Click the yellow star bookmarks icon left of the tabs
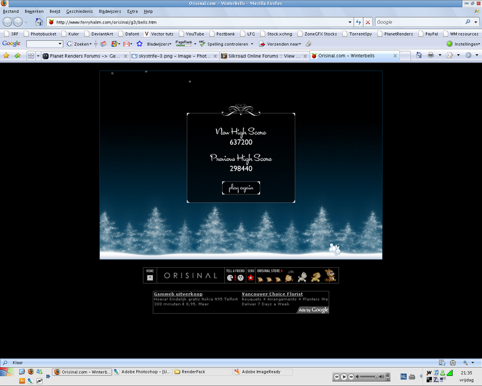The height and width of the screenshot is (386, 482). [6, 55]
